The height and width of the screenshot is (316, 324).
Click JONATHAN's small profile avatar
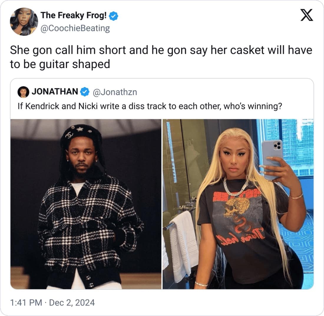(23, 92)
